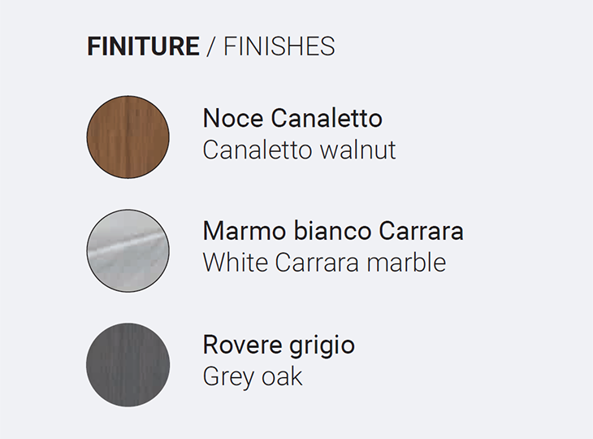Click the 'Canaletto walnut' English label
This screenshot has height=439, width=593.
coord(299,150)
